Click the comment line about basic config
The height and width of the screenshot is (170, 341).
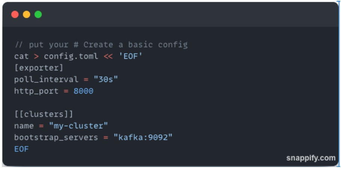coord(101,45)
